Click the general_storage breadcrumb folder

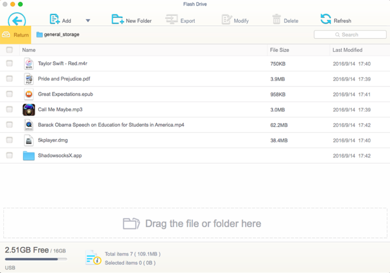pos(58,34)
